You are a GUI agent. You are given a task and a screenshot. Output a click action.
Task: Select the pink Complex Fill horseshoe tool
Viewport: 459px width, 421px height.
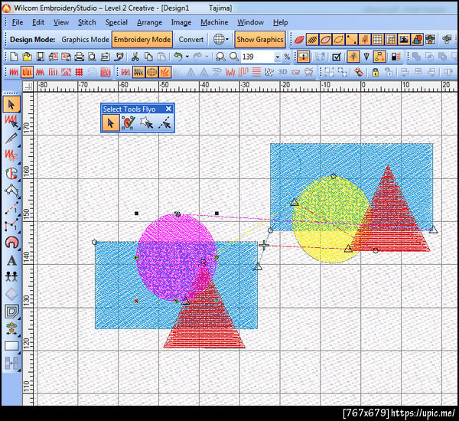(x=11, y=243)
